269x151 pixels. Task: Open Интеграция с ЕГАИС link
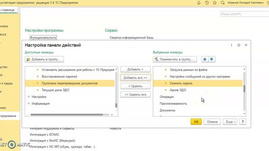(x=45, y=135)
